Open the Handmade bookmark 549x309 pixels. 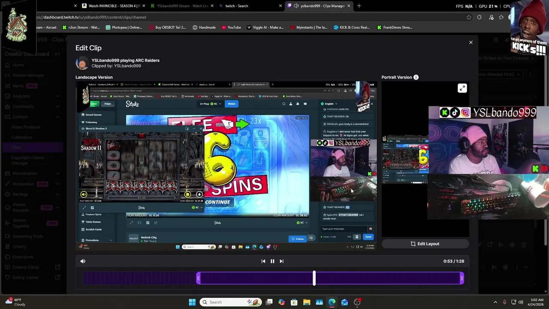204,27
